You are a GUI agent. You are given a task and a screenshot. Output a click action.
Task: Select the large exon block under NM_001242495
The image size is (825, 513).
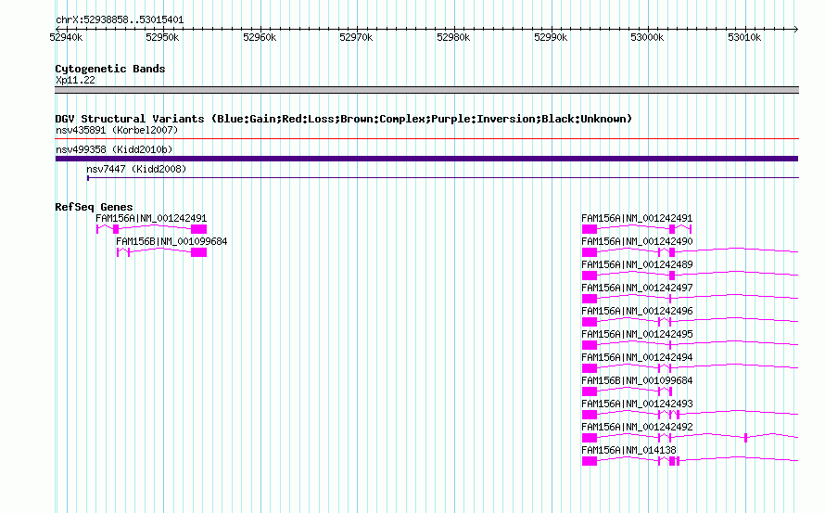(590, 345)
